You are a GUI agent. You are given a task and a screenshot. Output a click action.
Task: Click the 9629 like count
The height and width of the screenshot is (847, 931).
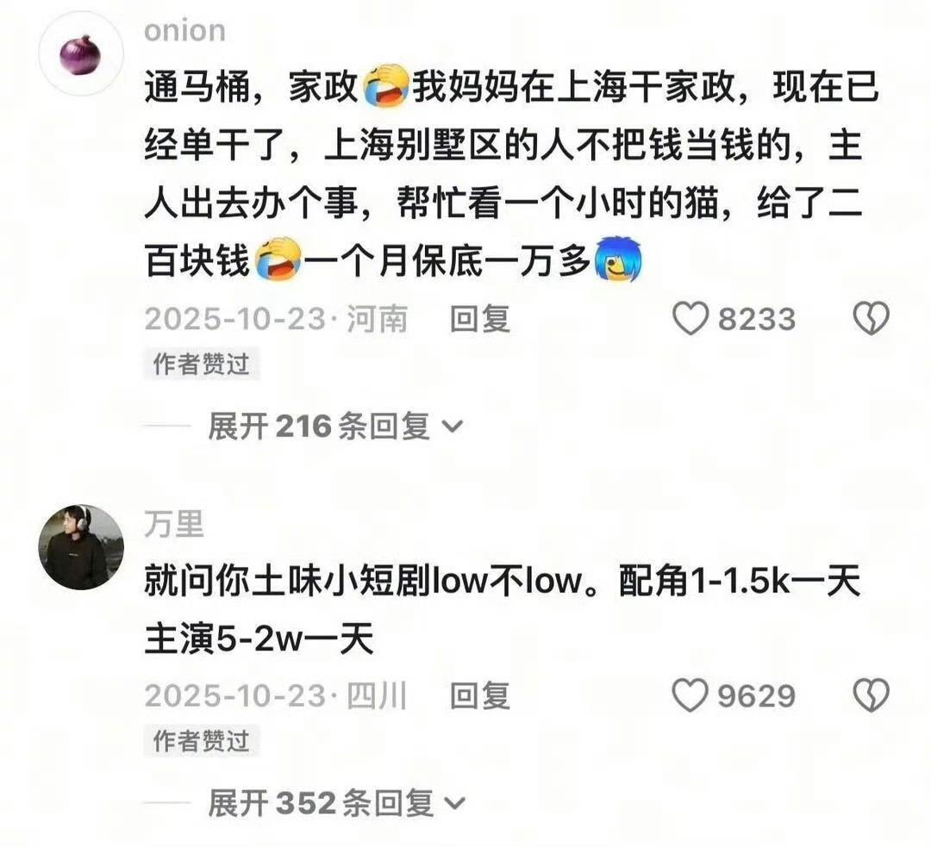pos(757,695)
